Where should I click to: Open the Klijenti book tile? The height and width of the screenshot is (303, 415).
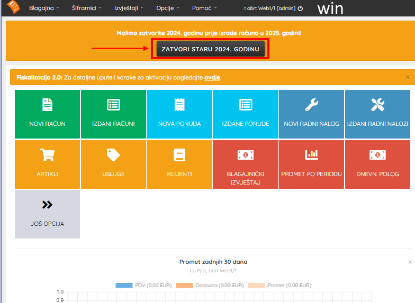coord(179,164)
